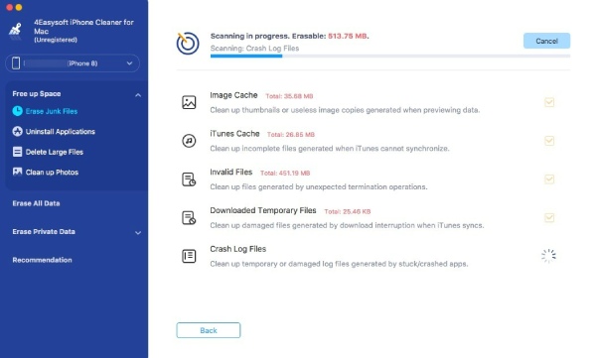The image size is (596, 358).
Task: Click the Clean up Photos picture icon
Action: click(x=17, y=172)
